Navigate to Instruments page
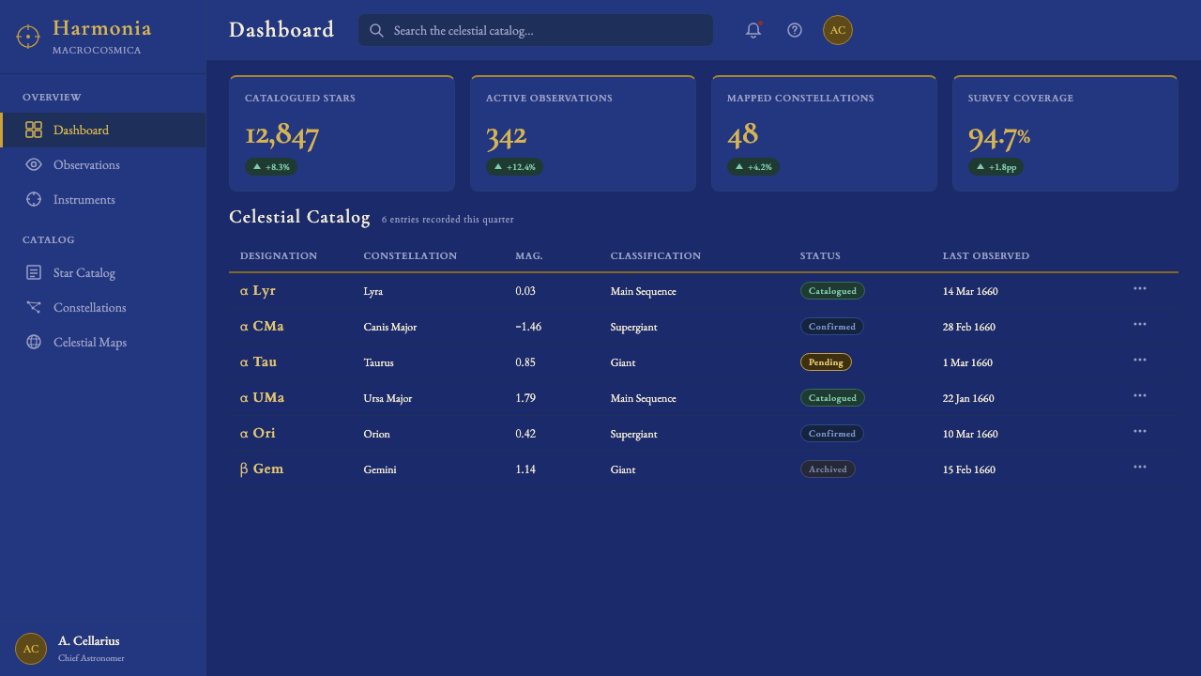 [103, 199]
